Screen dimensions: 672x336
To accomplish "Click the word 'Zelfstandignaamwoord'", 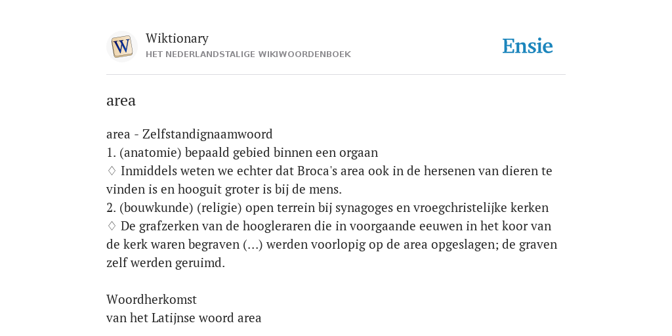I will coord(207,134).
